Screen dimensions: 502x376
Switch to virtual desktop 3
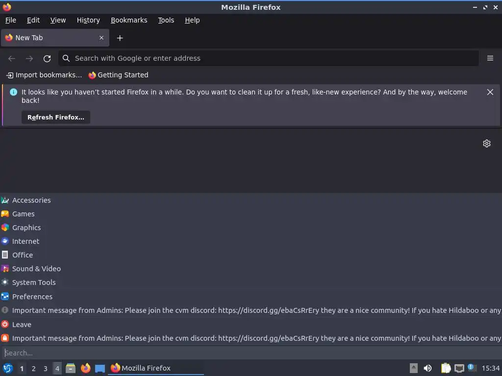pyautogui.click(x=46, y=369)
